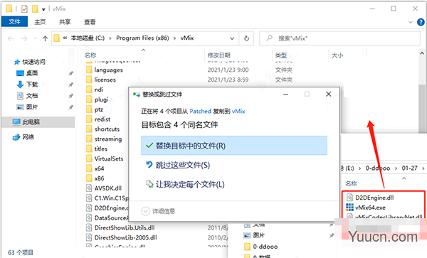
Task: Choose 替换目标中的文件(R) option
Action: click(x=234, y=146)
